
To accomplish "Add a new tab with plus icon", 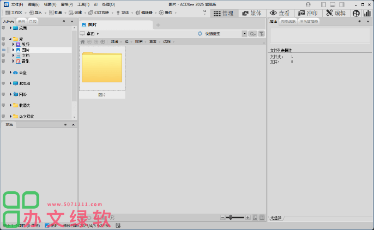I will point(158,25).
